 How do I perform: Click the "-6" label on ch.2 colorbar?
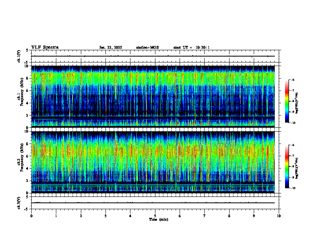[293, 145]
